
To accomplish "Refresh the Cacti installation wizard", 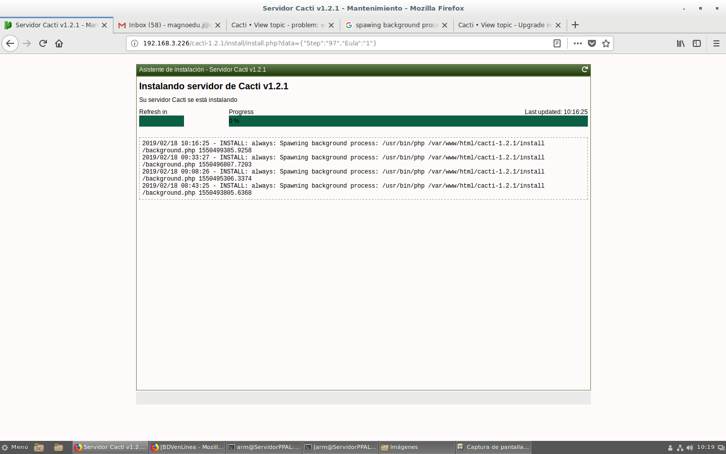I will tap(585, 70).
